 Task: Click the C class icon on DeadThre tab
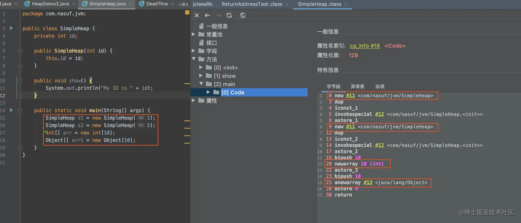[142, 4]
